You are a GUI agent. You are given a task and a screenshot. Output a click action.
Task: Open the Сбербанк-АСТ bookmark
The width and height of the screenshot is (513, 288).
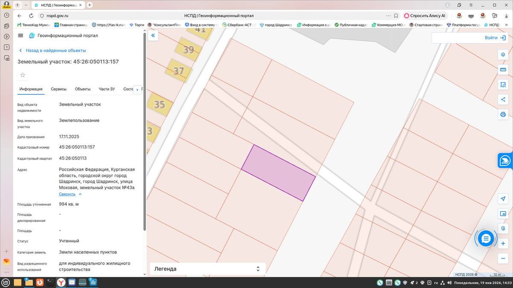click(x=239, y=25)
